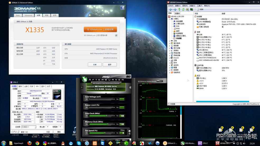Click AIDA64 refresh toolbar icon
The image size is (260, 146).
pos(183,9)
